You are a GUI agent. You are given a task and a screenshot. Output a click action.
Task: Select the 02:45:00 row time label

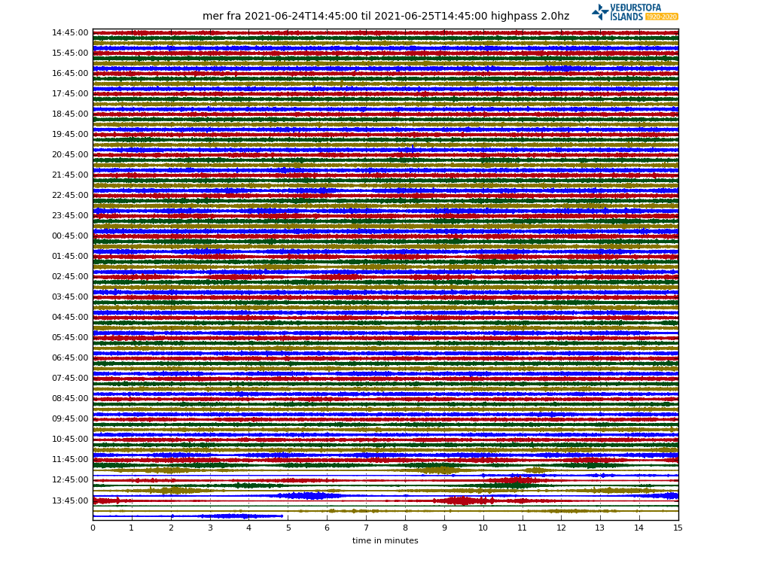pyautogui.click(x=70, y=277)
